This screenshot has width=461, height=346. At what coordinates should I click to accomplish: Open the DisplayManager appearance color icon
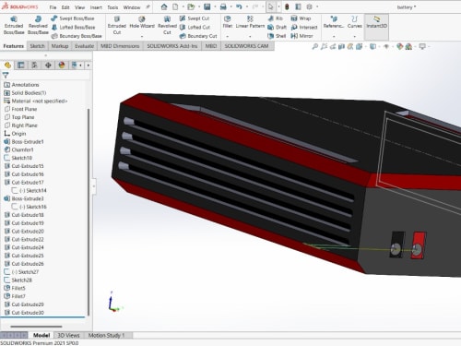pos(62,66)
